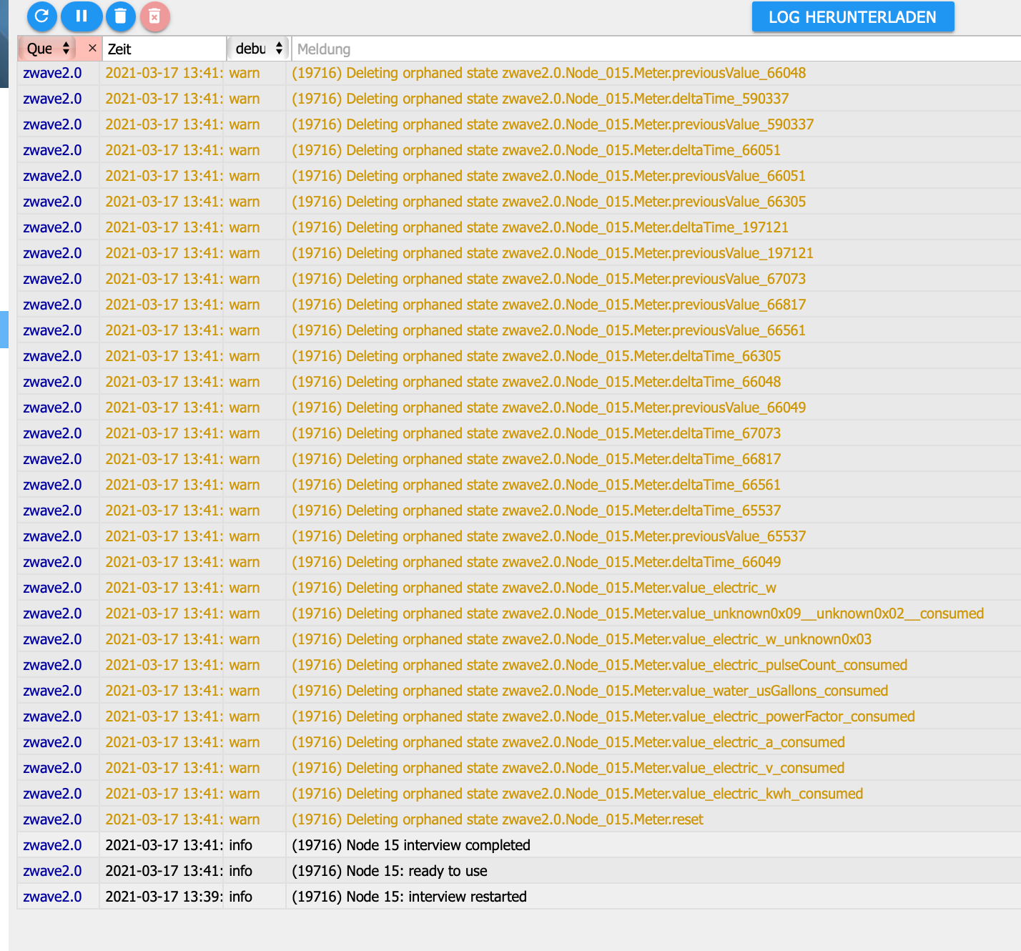The width and height of the screenshot is (1021, 951).
Task: Click message with unknown0x09__unknown0x02__consumed
Action: 638,614
